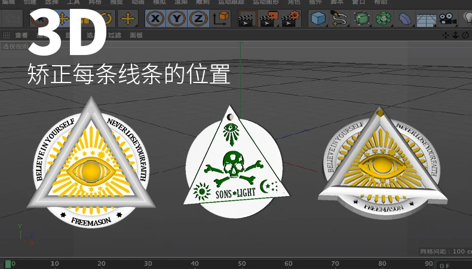Click the 0 F current frame field
Image resolution: width=472 pixels, height=269 pixels.
tap(455, 265)
